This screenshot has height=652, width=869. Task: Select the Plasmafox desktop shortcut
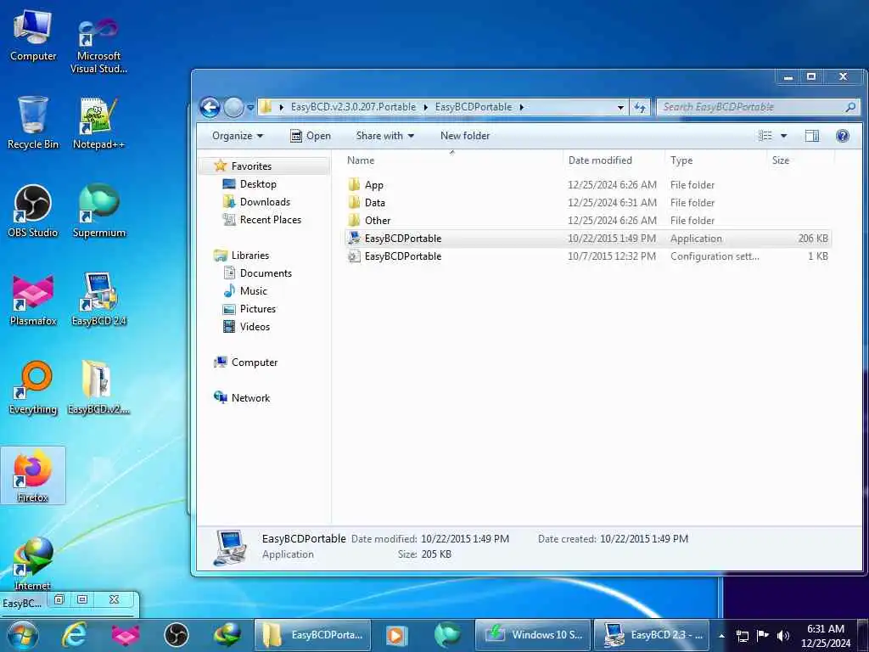(x=33, y=300)
